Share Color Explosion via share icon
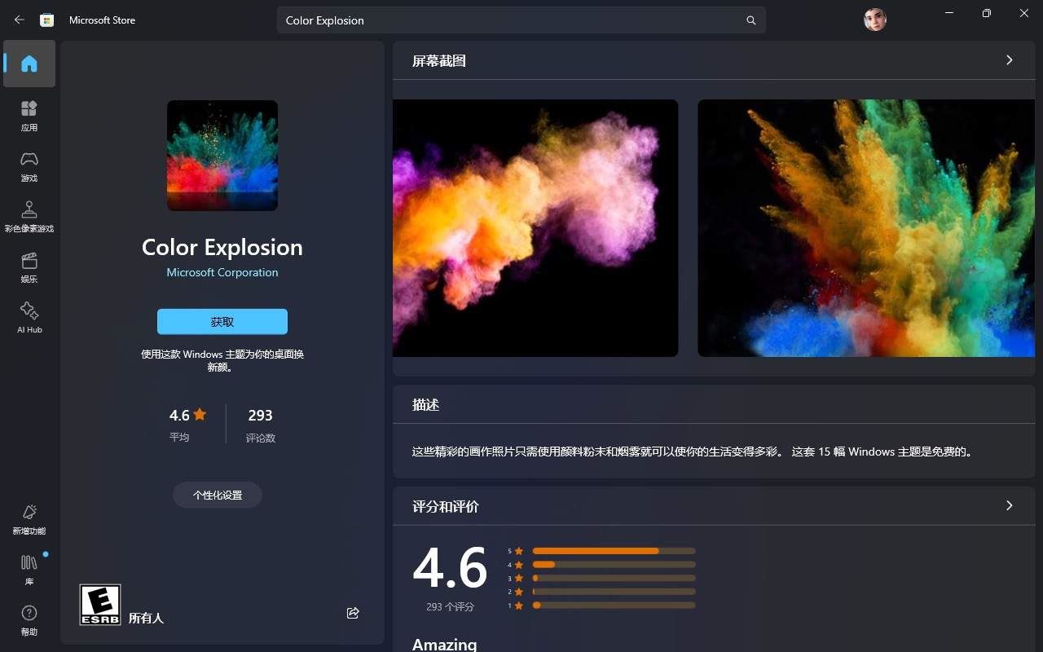Screen dimensions: 1043x652 (353, 613)
